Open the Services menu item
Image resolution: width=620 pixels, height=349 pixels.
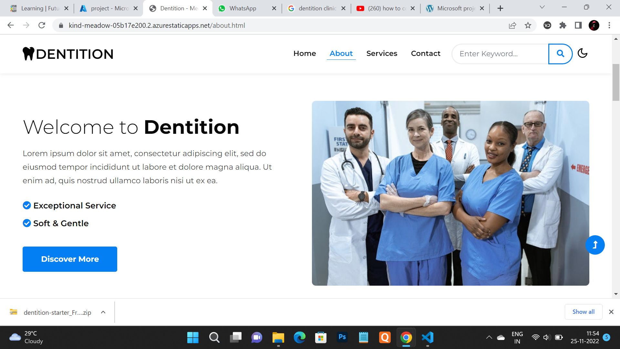(x=382, y=53)
